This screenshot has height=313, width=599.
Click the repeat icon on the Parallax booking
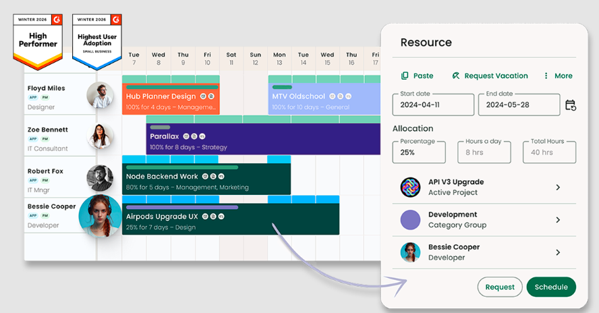(202, 136)
